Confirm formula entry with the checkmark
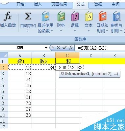 pyautogui.click(x=64, y=48)
